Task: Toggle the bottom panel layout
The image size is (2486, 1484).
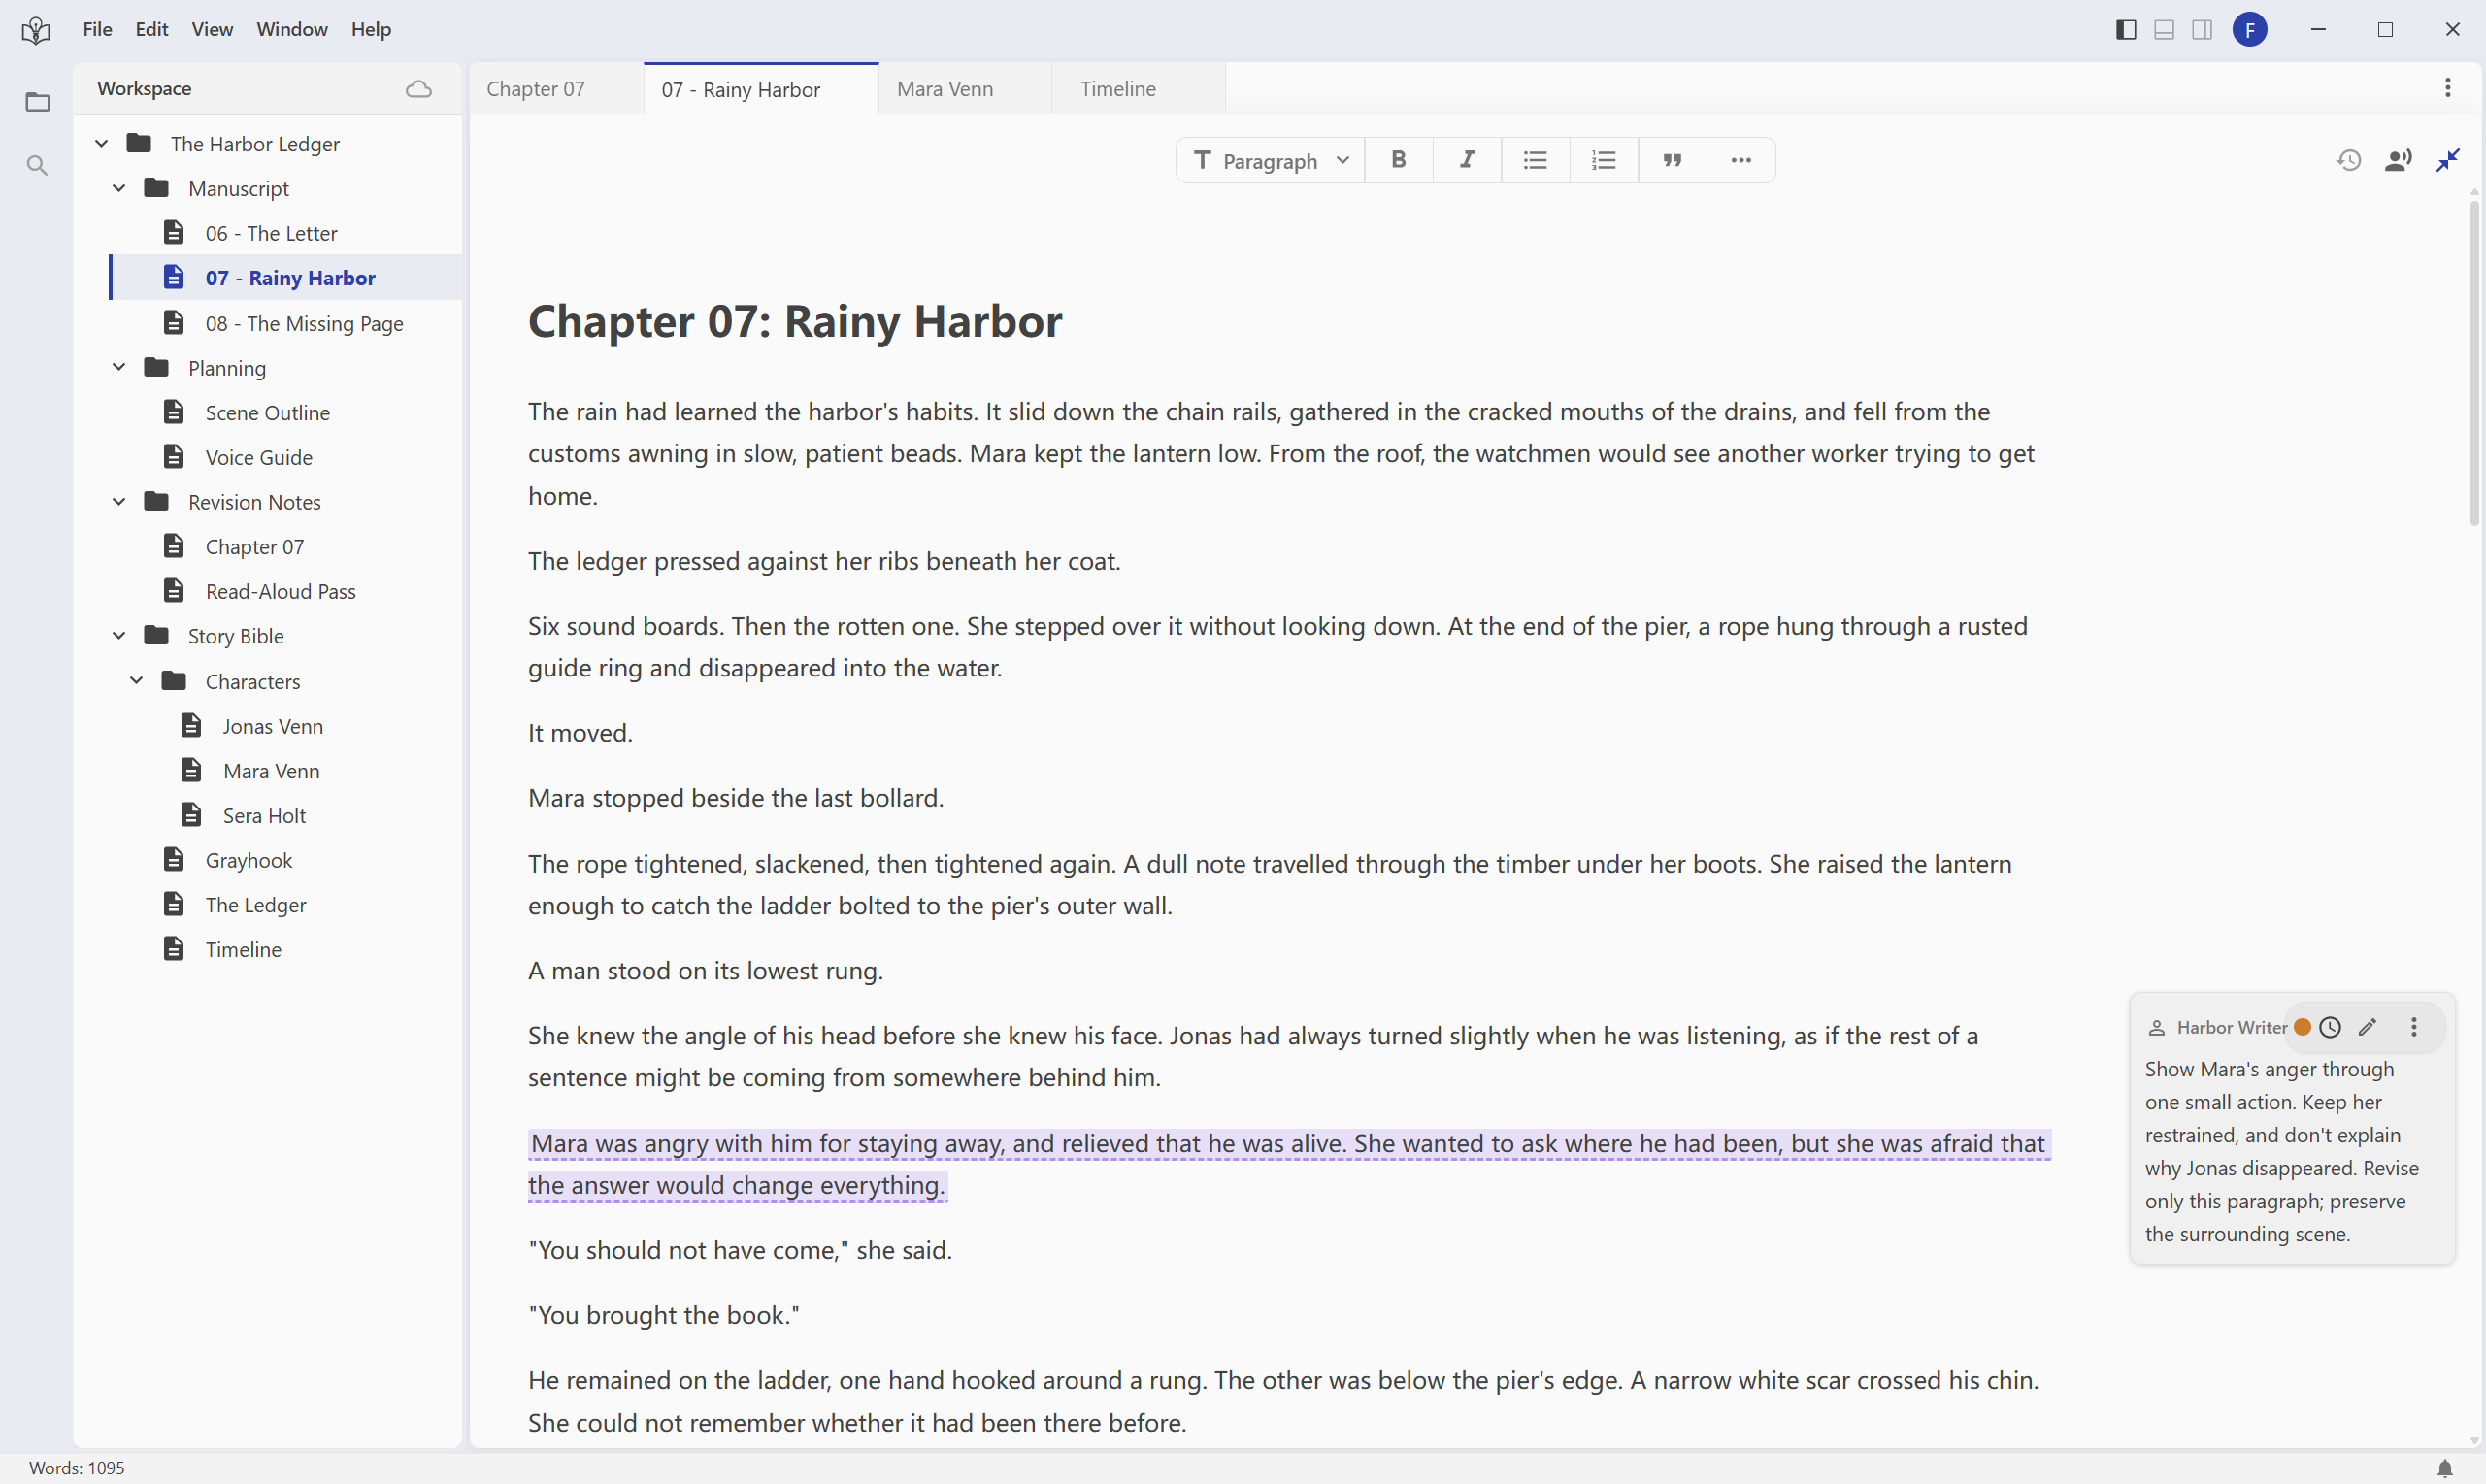Action: click(2164, 29)
